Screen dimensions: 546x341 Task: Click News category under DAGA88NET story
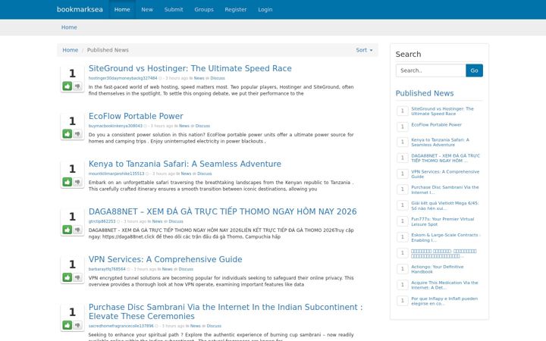(x=157, y=221)
